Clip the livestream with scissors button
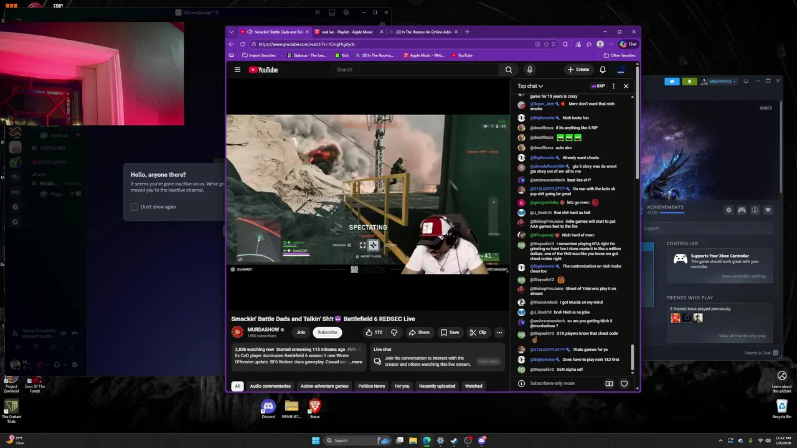The image size is (797, 448). 478,332
